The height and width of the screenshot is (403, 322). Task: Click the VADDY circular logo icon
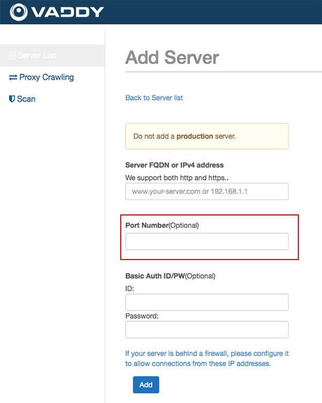coord(18,12)
